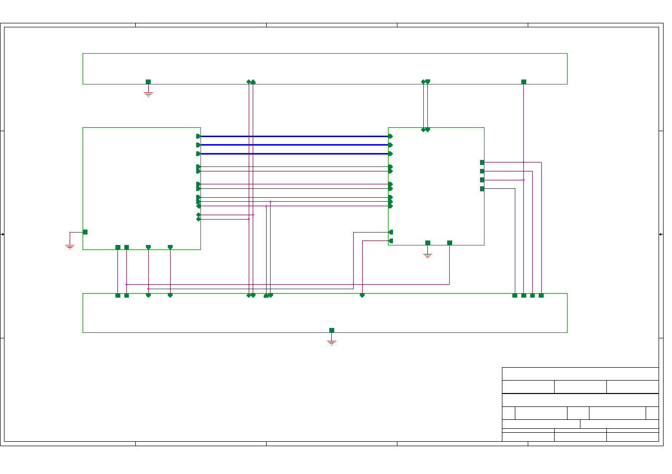Click top block's square pin feeding the ground symbol

pyautogui.click(x=148, y=82)
